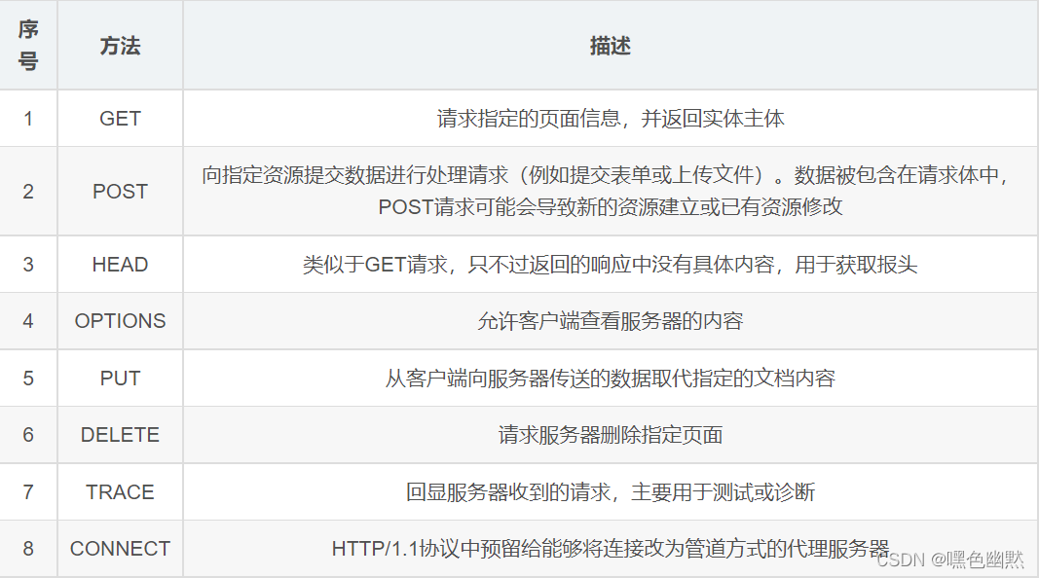Click sequence number 3 in HEAD row
This screenshot has width=1039, height=578.
pos(28,264)
